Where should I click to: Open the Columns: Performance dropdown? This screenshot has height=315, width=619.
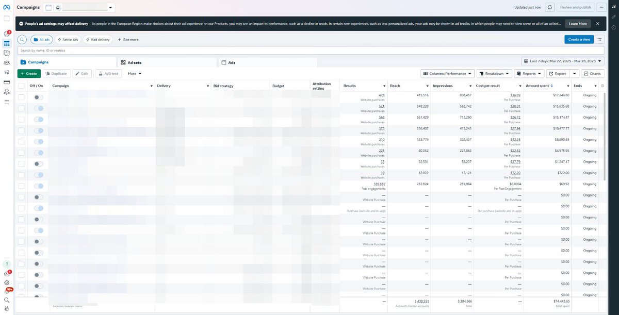tap(447, 74)
